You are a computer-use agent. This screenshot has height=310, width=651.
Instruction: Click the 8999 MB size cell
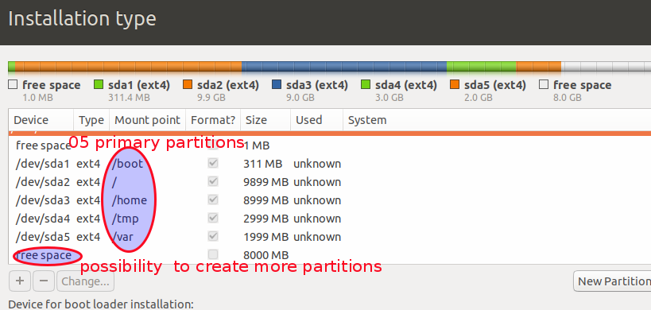tap(265, 200)
